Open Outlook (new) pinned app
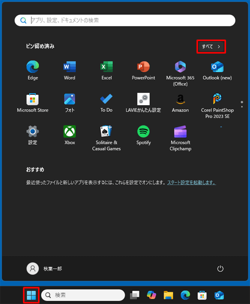Viewport: 250px width, 304px height. click(217, 71)
